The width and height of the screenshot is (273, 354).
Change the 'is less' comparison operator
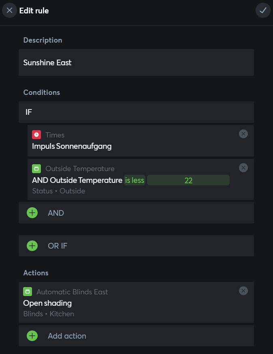click(x=134, y=180)
